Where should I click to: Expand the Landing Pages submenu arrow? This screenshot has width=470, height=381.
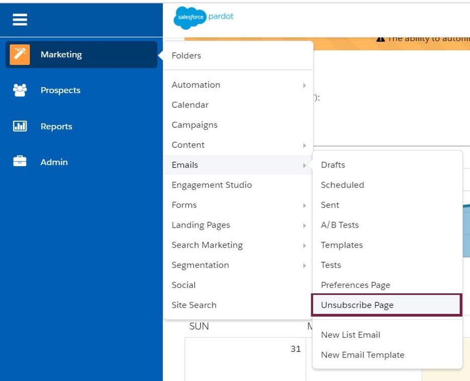pos(304,226)
